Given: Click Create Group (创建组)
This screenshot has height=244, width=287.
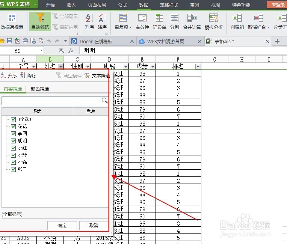Looking at the screenshot, I should click(x=237, y=21).
